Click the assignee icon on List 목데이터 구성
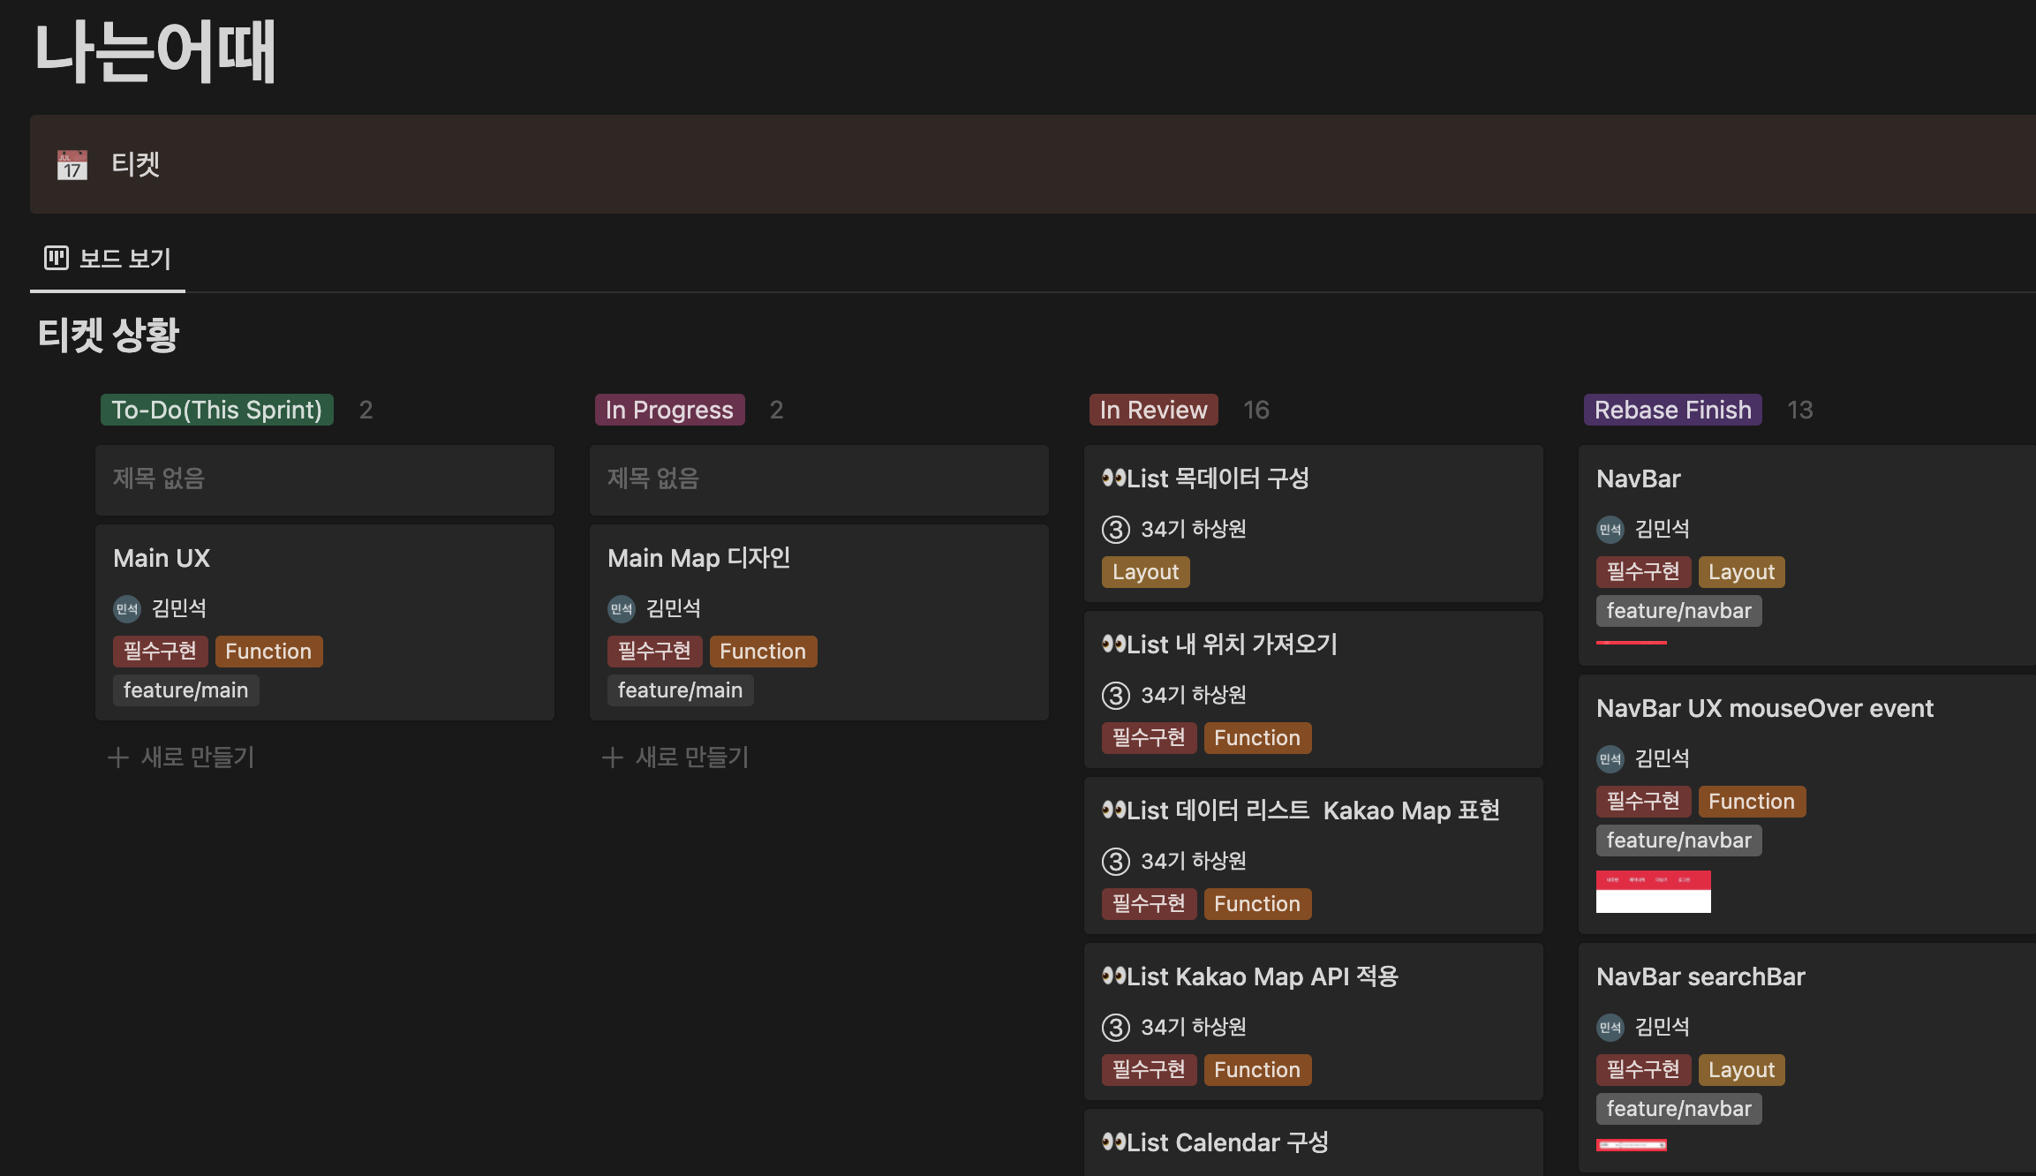The width and height of the screenshot is (2036, 1176). tap(1116, 529)
